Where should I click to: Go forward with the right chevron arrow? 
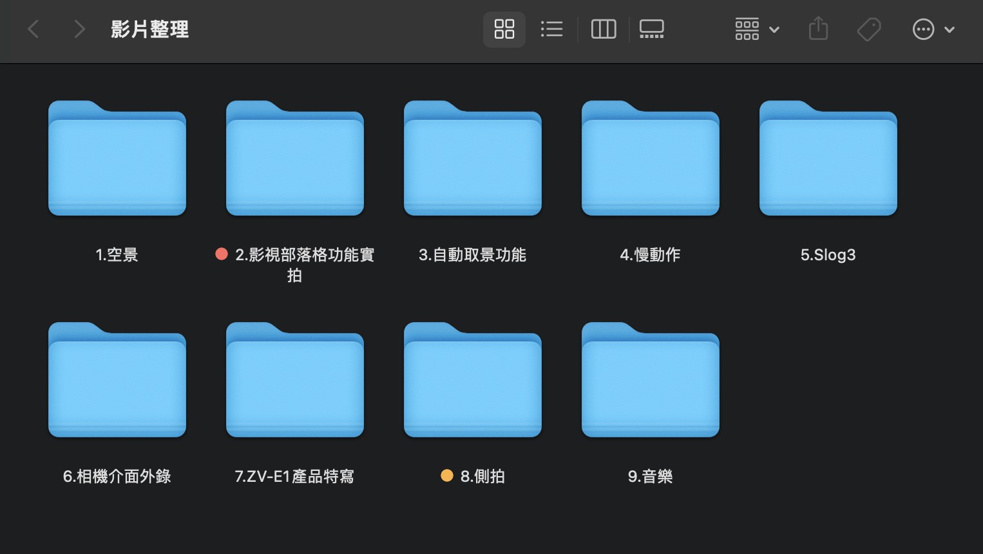[79, 29]
